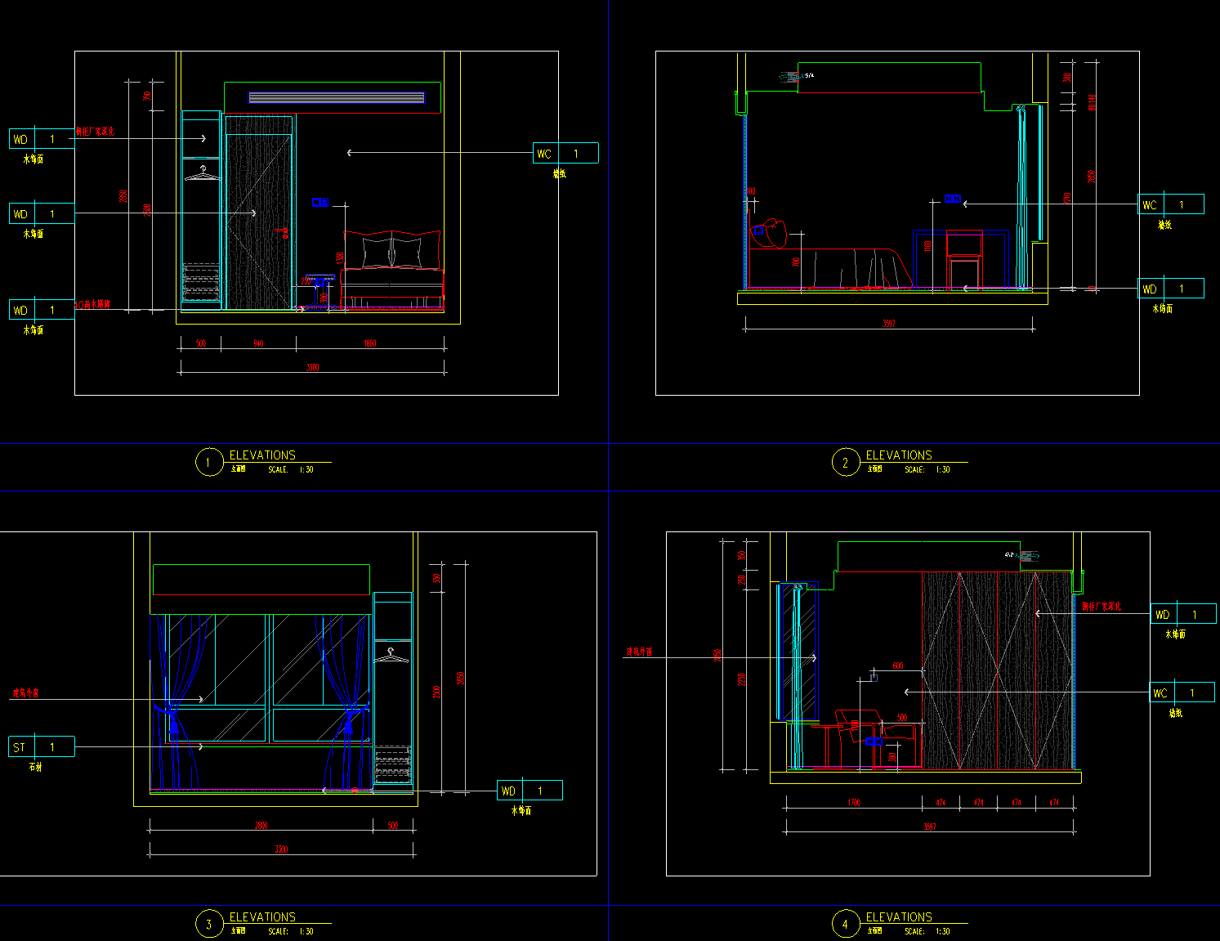Click the red '建筑外窗' label in elevation 3
This screenshot has height=941, width=1220.
pyautogui.click(x=25, y=693)
